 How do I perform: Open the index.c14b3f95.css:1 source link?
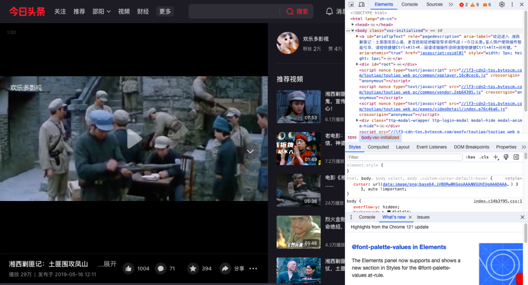[x=498, y=201]
